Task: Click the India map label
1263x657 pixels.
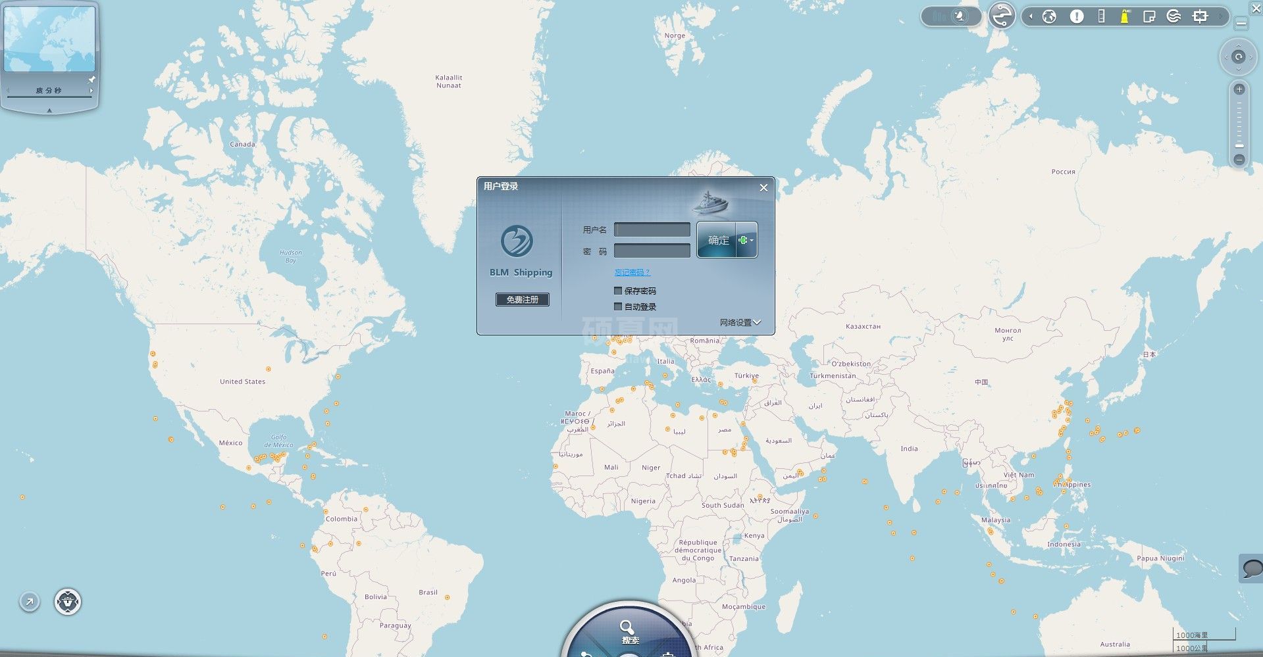Action: click(909, 449)
